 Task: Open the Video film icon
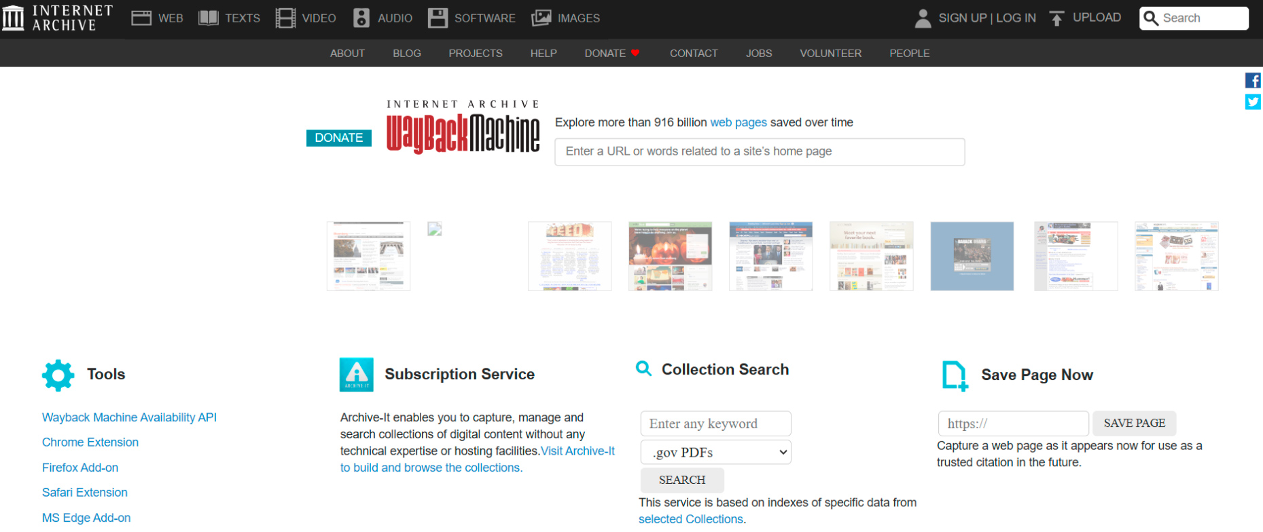pos(285,18)
